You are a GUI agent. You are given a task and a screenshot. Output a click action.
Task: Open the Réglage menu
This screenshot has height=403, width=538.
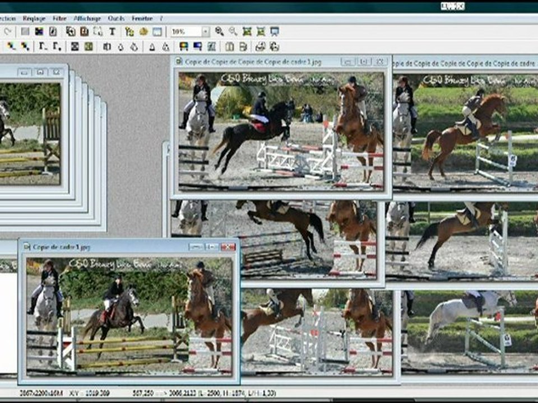(x=34, y=18)
